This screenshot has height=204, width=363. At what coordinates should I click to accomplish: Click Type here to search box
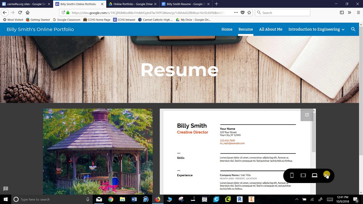click(52, 199)
